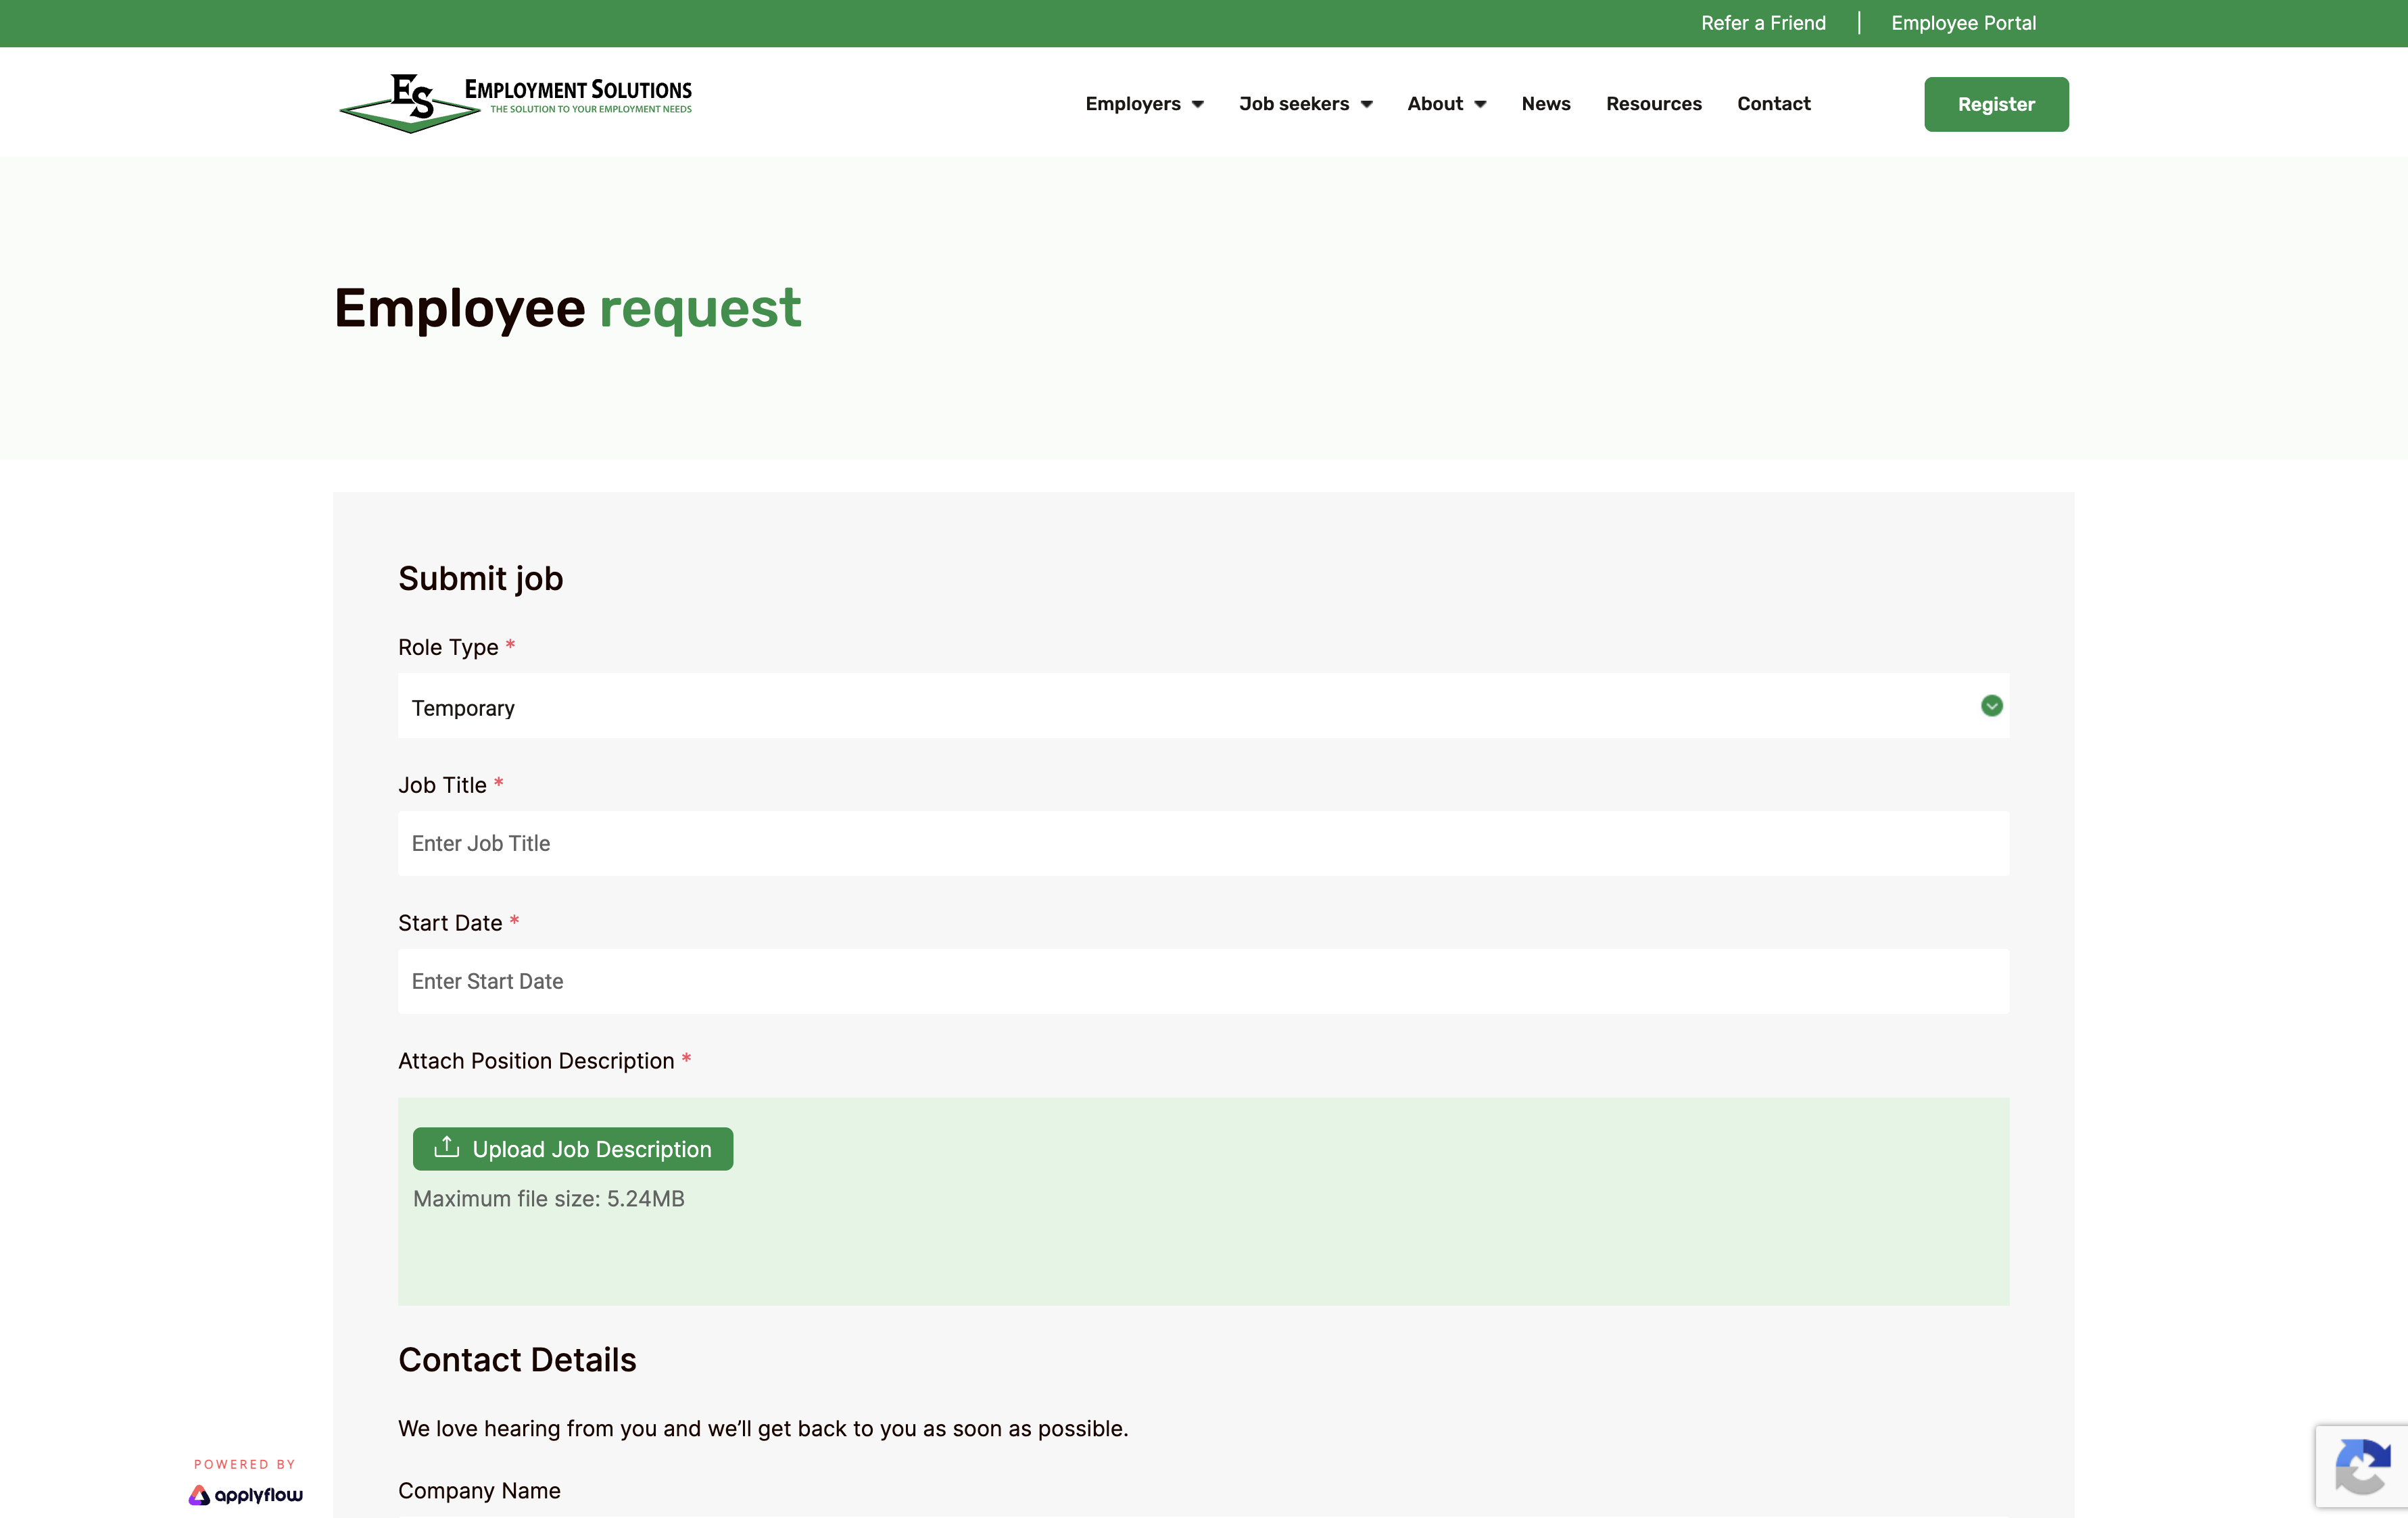The height and width of the screenshot is (1518, 2408).
Task: Click the Company Name label
Action: [x=479, y=1490]
